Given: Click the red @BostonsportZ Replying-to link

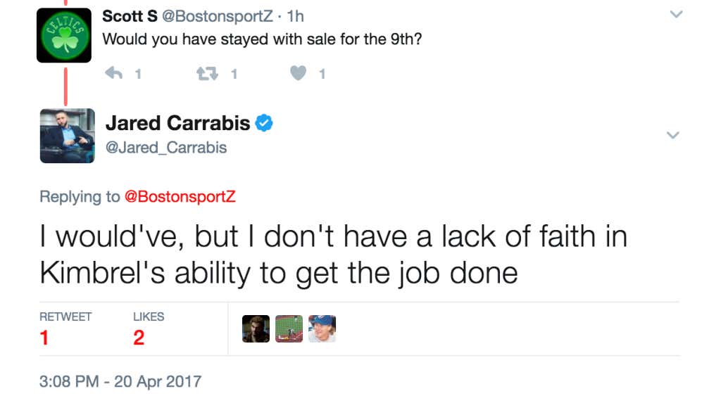Looking at the screenshot, I should pyautogui.click(x=180, y=197).
